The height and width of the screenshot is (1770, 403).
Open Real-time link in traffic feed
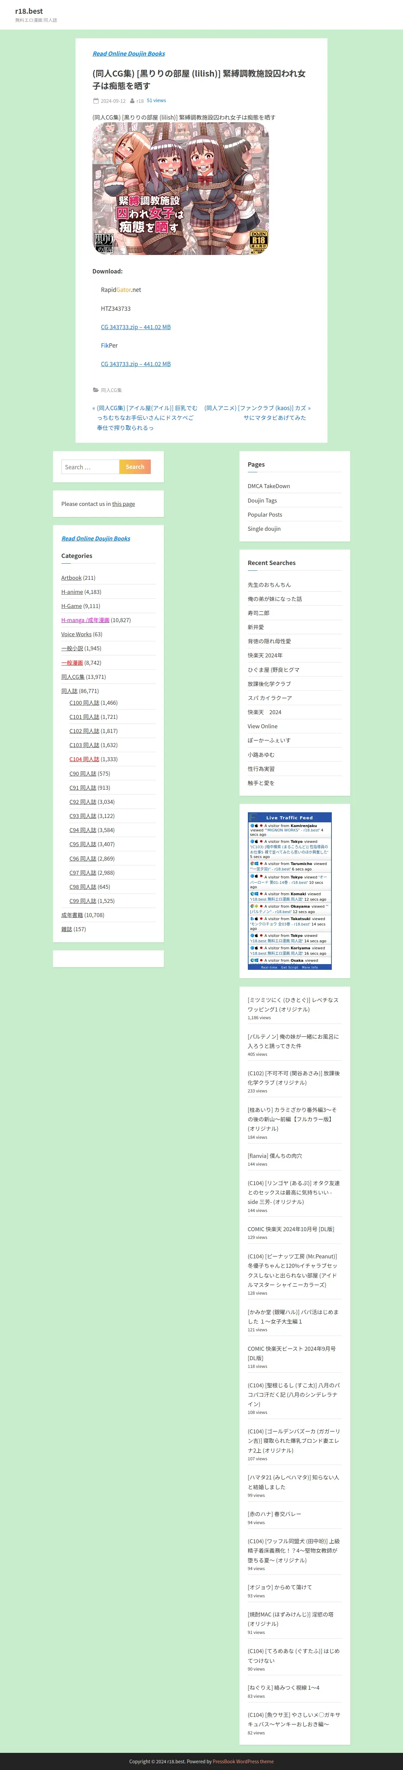pyautogui.click(x=269, y=967)
